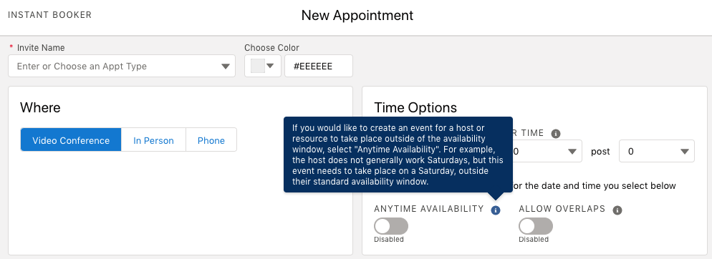Click the light gray color swatch
The width and height of the screenshot is (712, 259).
click(x=257, y=67)
